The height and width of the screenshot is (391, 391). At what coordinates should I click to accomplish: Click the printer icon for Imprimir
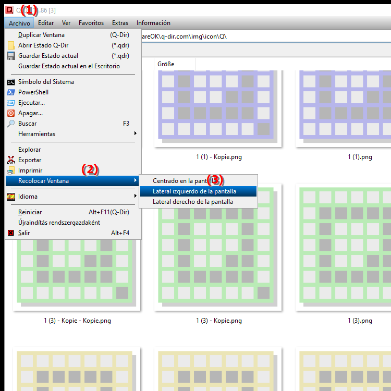11,170
